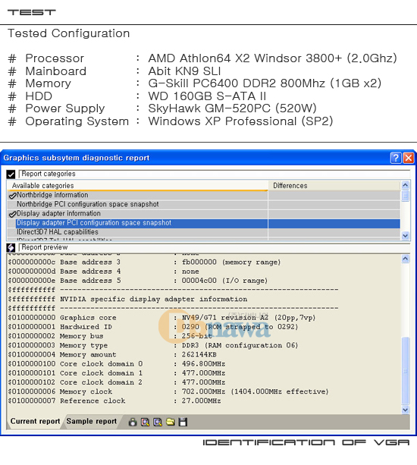
Task: Click the Base address 4 line
Action: [x=104, y=272]
